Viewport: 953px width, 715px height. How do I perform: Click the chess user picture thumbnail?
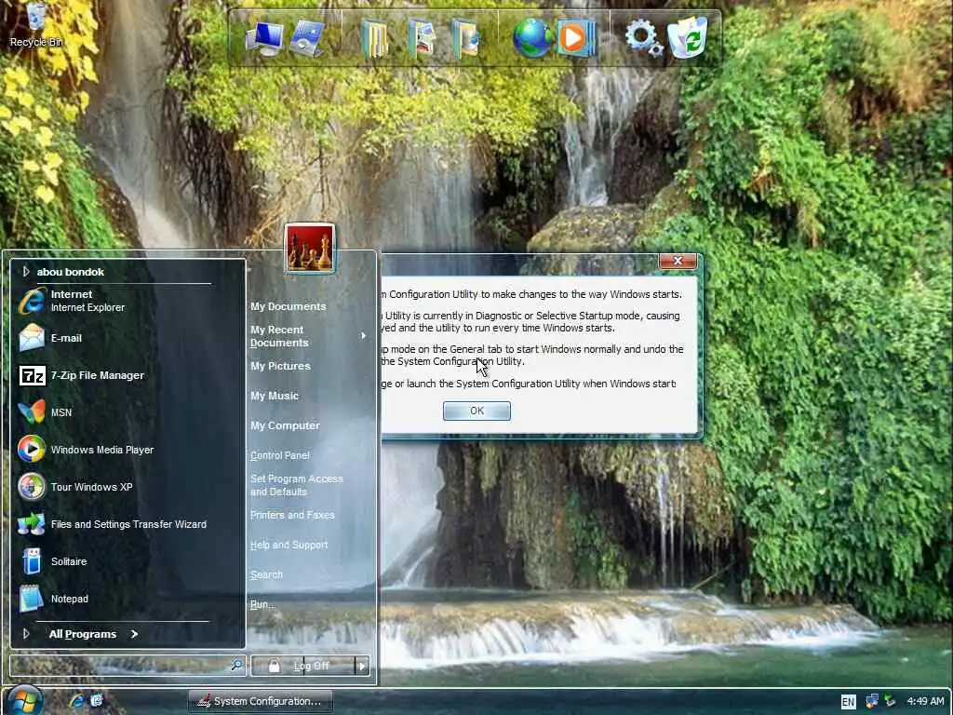[x=310, y=248]
